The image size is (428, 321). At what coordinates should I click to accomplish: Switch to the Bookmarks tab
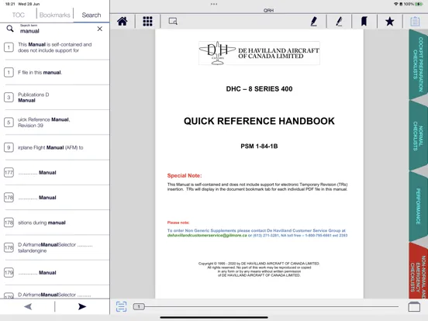[x=54, y=15]
